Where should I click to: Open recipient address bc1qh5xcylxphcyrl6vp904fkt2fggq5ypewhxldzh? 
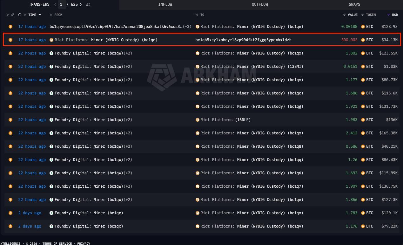click(243, 40)
